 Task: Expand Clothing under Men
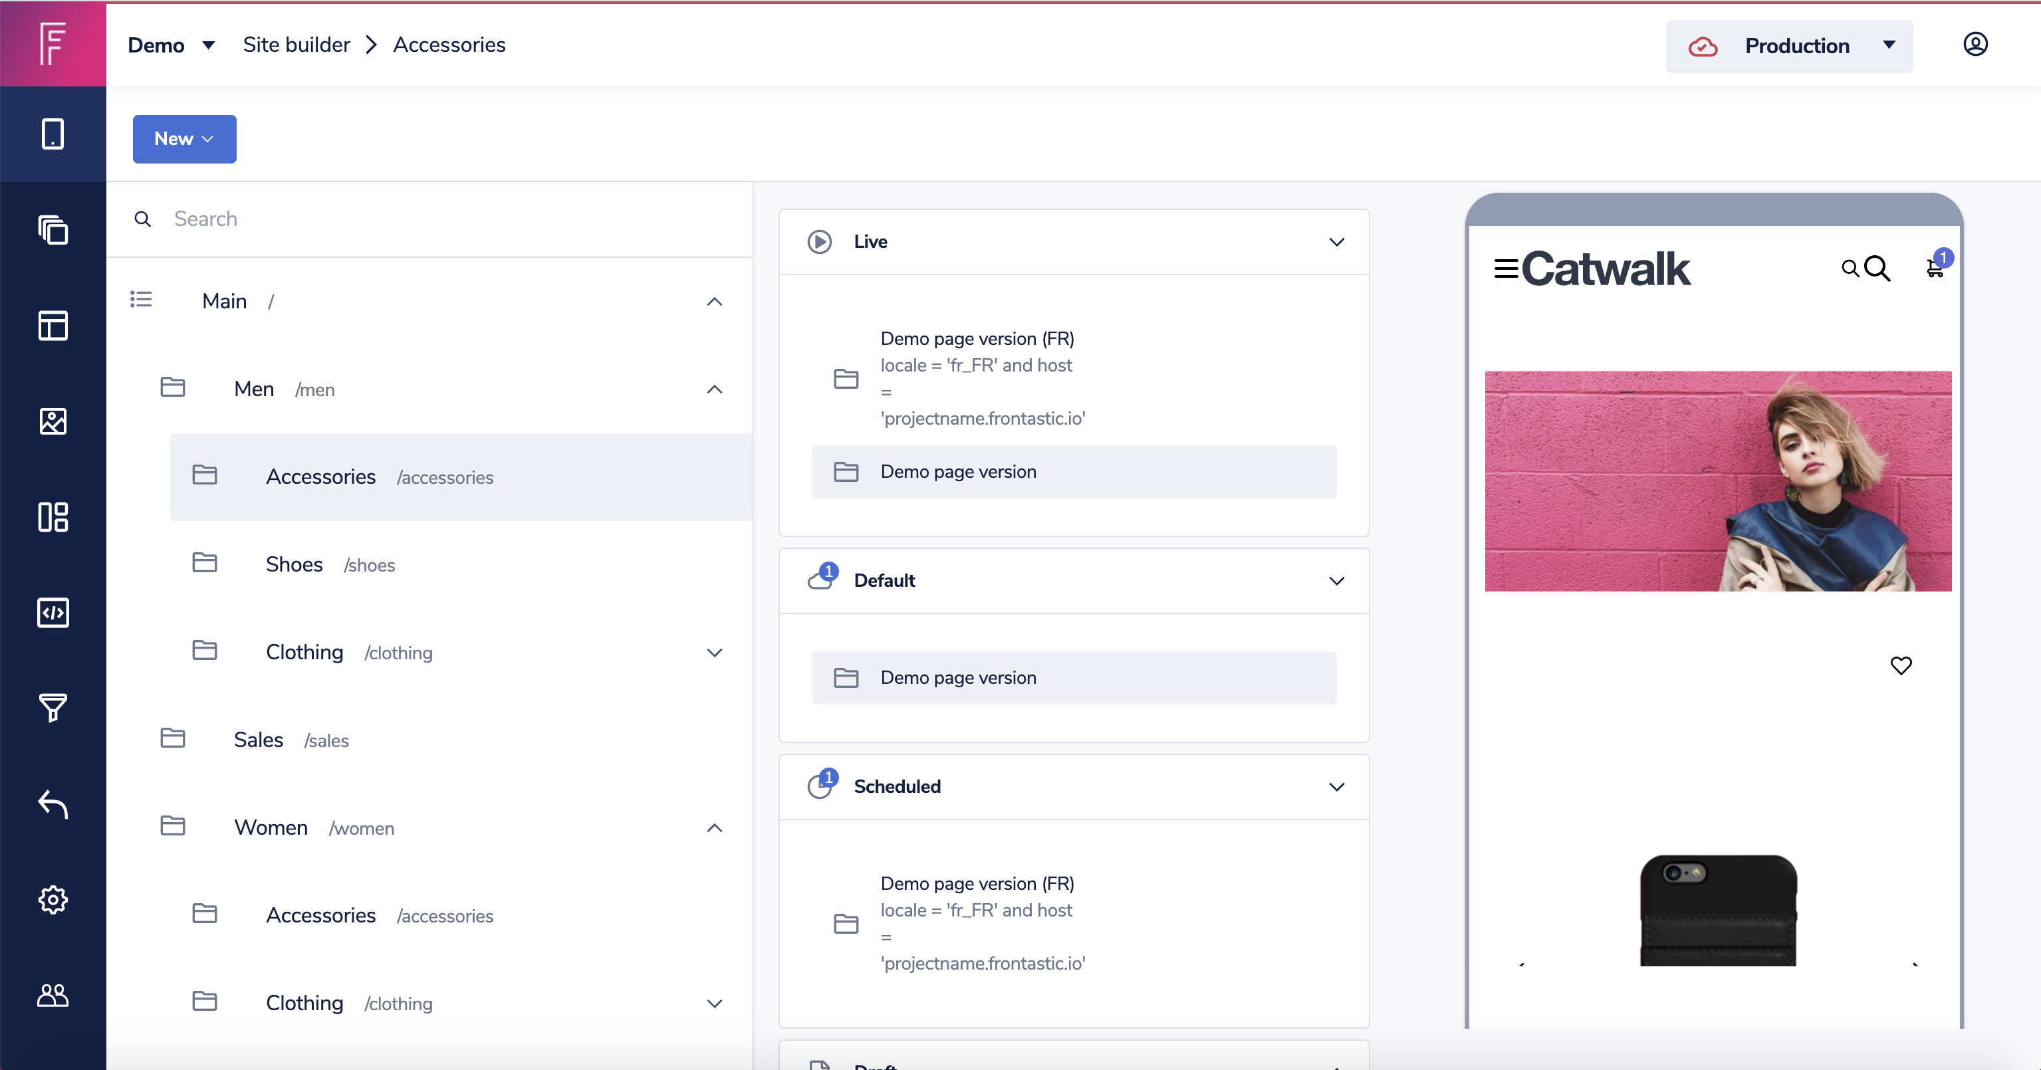[714, 653]
